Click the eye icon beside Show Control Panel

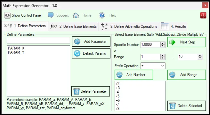point(7,15)
